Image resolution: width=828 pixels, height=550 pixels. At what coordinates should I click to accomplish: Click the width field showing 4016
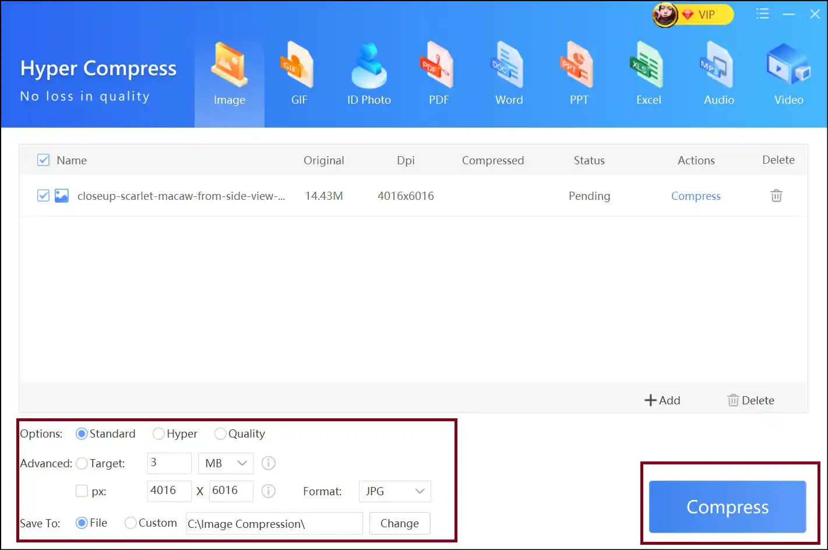click(170, 491)
